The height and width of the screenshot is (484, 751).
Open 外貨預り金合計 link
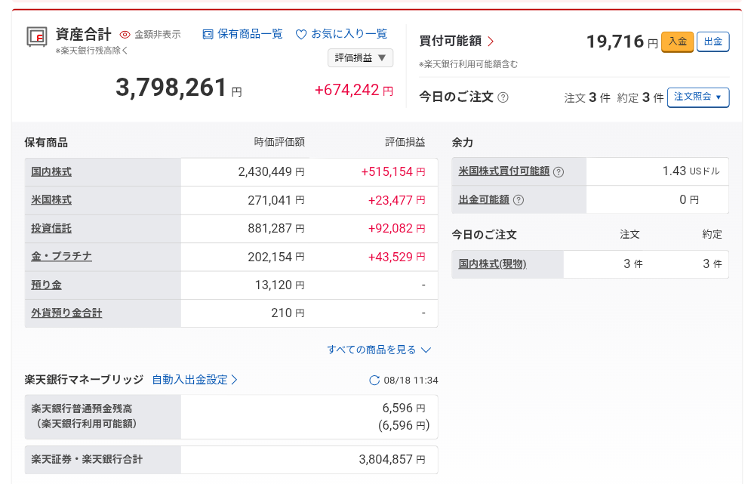pyautogui.click(x=66, y=313)
